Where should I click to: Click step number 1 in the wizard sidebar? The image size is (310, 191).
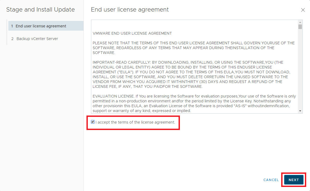pyautogui.click(x=12, y=26)
